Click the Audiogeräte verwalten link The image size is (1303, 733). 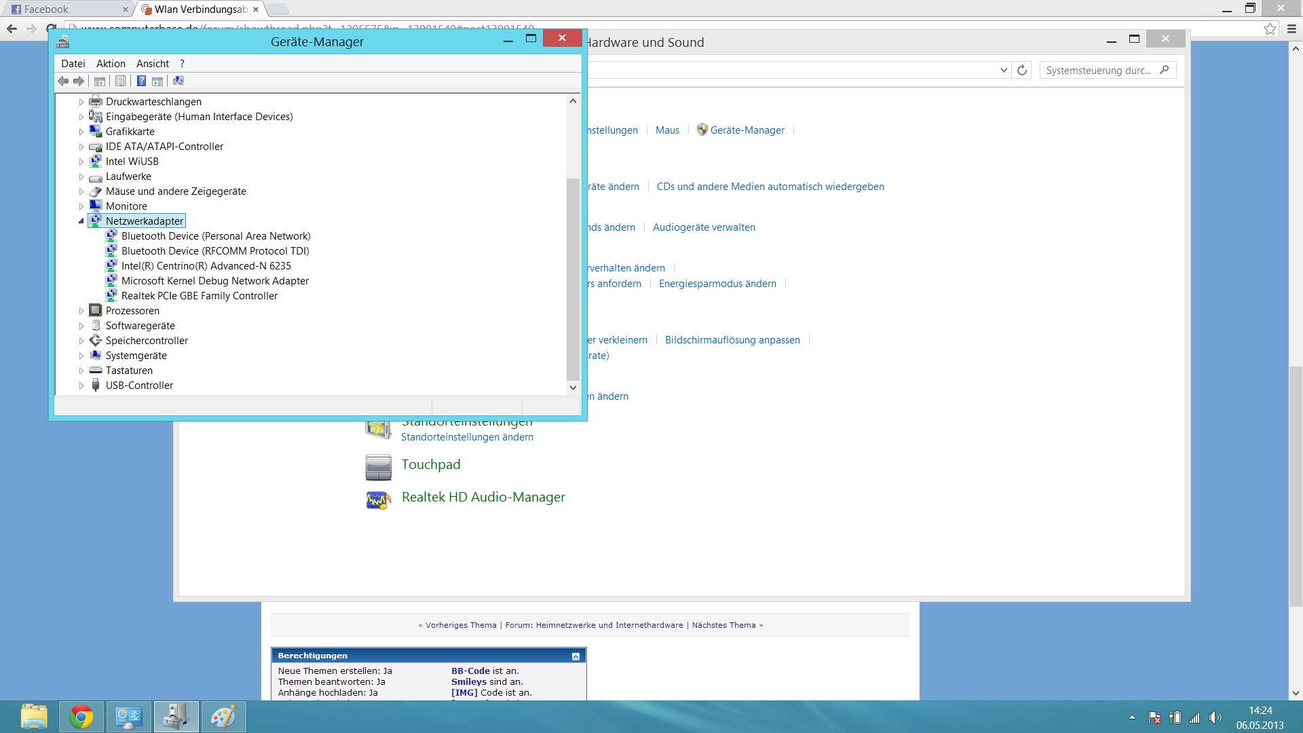pos(704,227)
